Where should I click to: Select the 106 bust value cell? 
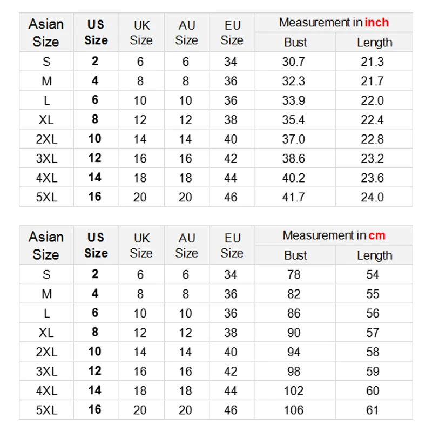click(x=294, y=410)
